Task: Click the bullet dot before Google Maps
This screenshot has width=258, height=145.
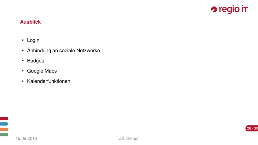Action: 23,71
